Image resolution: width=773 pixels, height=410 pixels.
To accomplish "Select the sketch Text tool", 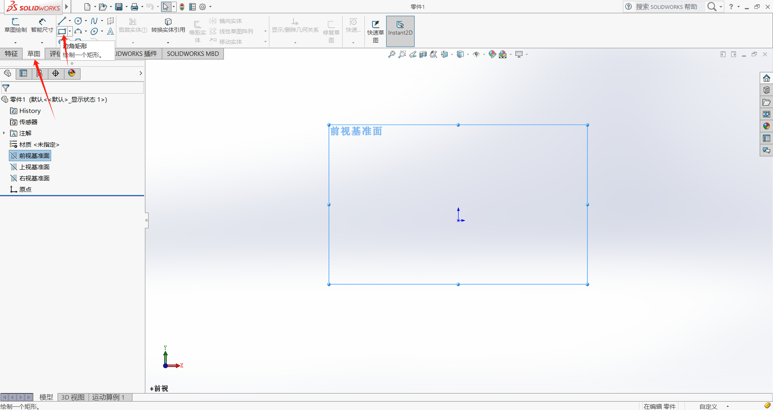I will (110, 31).
